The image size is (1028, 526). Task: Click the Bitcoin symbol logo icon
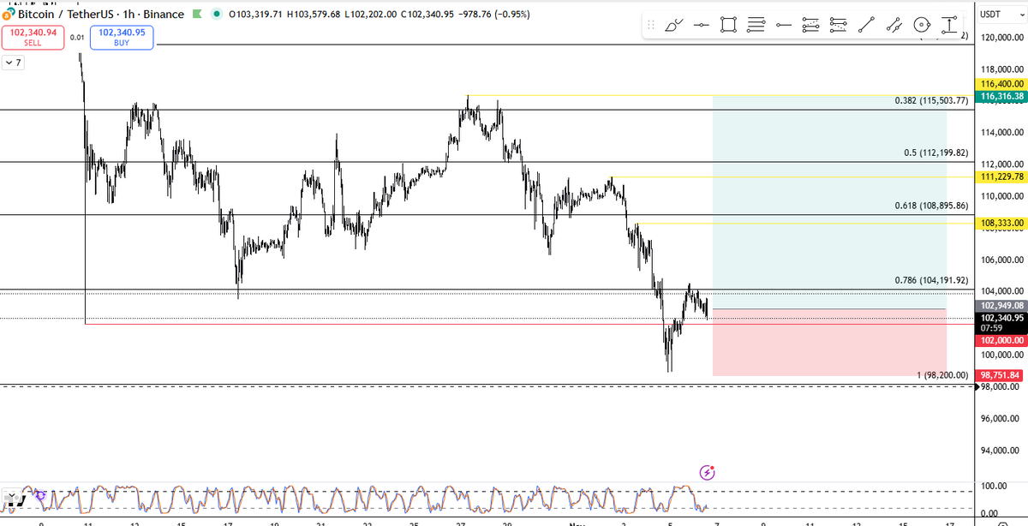tap(9, 15)
